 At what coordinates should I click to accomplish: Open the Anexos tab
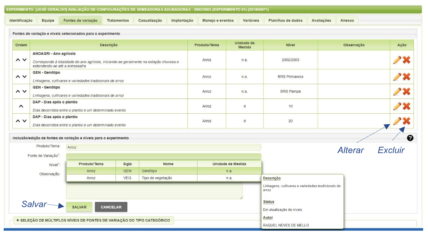point(347,20)
